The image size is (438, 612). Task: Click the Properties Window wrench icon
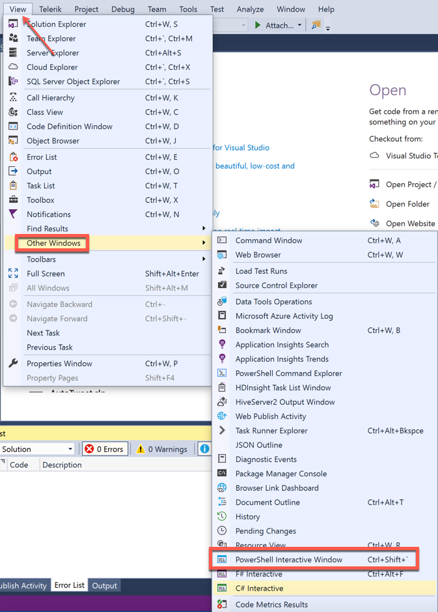pos(13,364)
